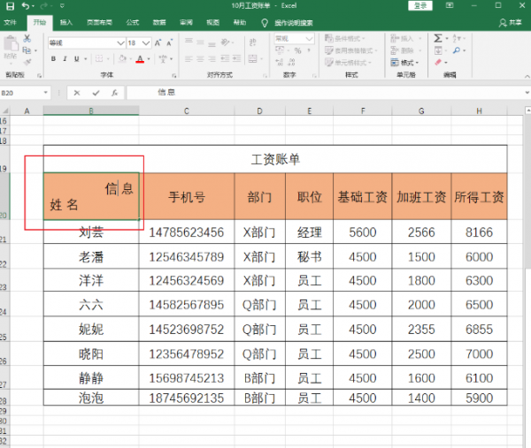Open the Format (格式) cells dropdown
Screen dimensions: 531x448
point(405,63)
